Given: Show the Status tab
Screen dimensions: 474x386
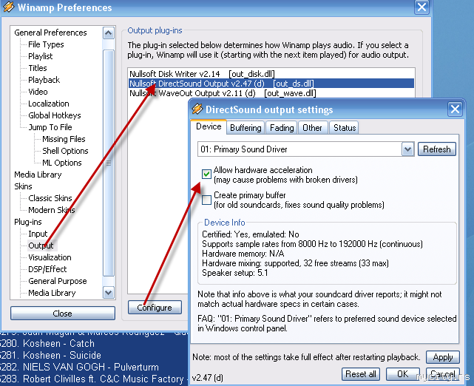Looking at the screenshot, I should click(x=345, y=128).
